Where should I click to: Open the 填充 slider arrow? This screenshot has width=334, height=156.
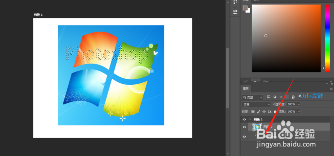click(299, 111)
